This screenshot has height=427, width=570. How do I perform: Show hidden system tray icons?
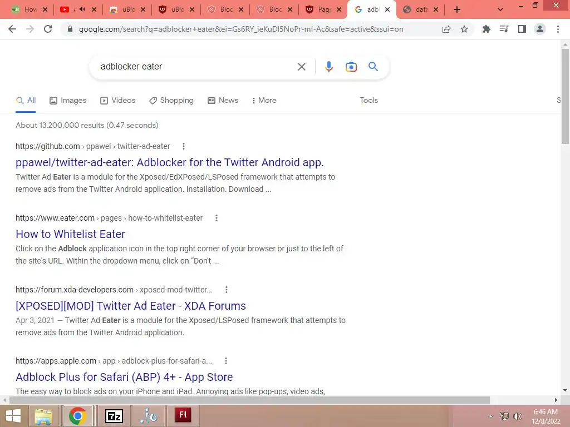click(x=491, y=416)
